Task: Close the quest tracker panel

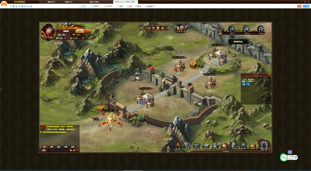Action: click(x=269, y=75)
